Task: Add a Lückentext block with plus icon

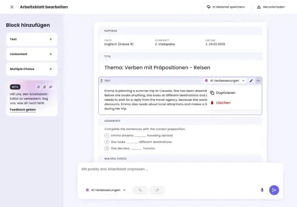Action: [51, 54]
